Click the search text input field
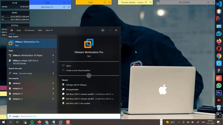Screen dimensions: 223x125 point(64,116)
